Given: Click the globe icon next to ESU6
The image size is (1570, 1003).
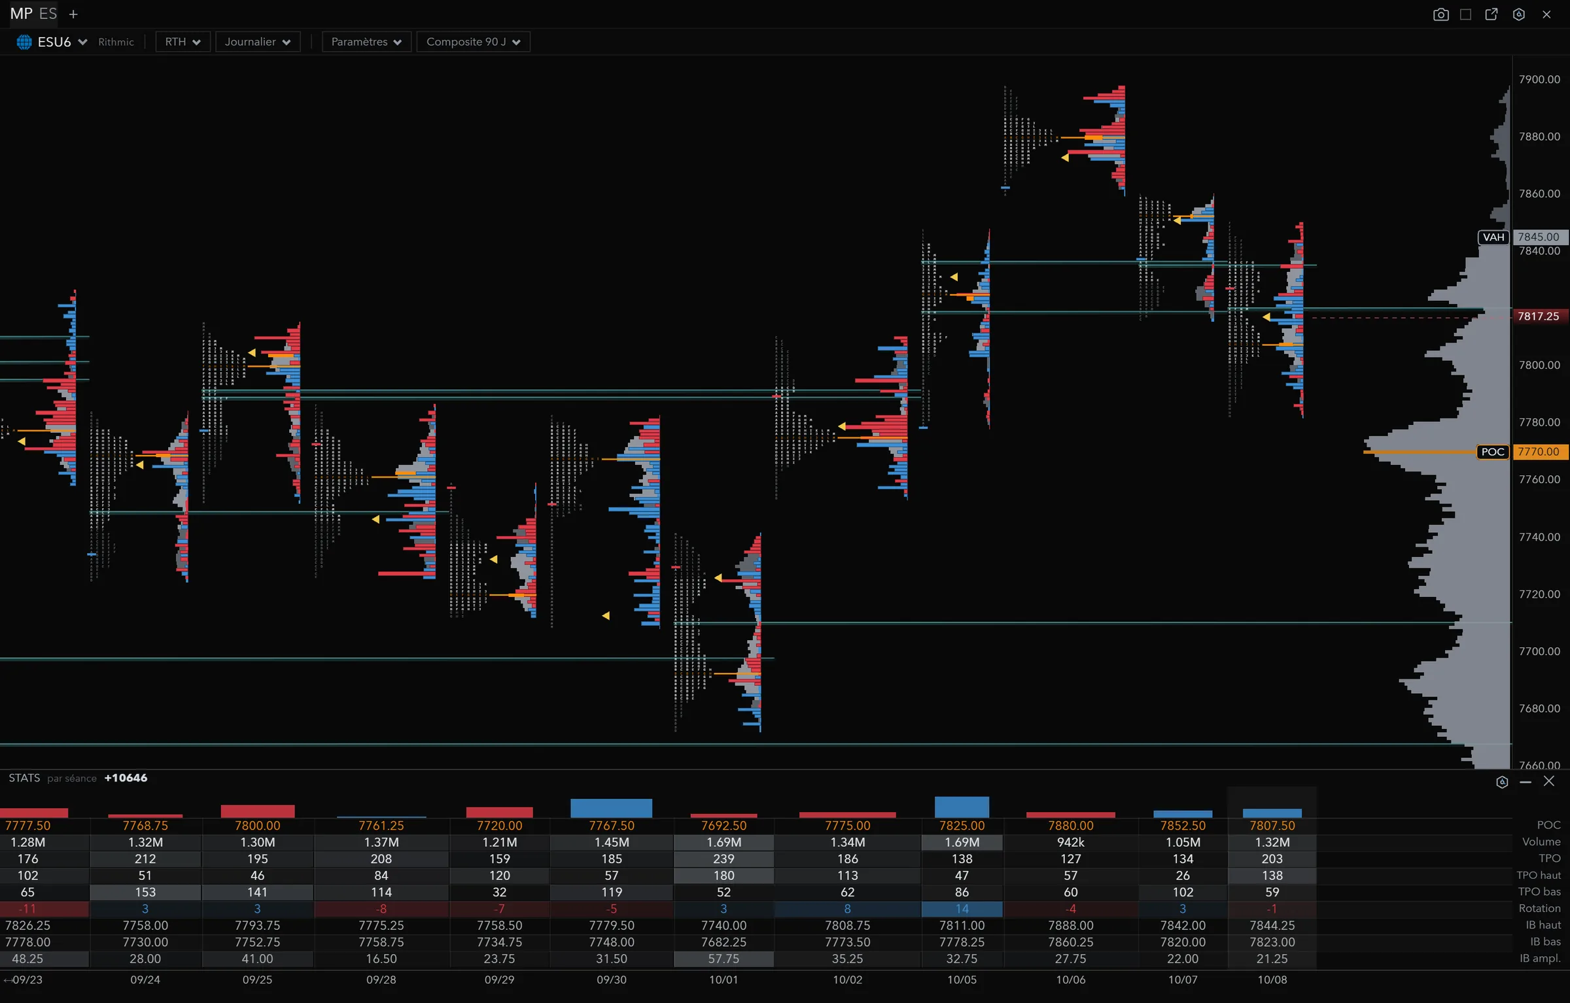Looking at the screenshot, I should tap(24, 42).
